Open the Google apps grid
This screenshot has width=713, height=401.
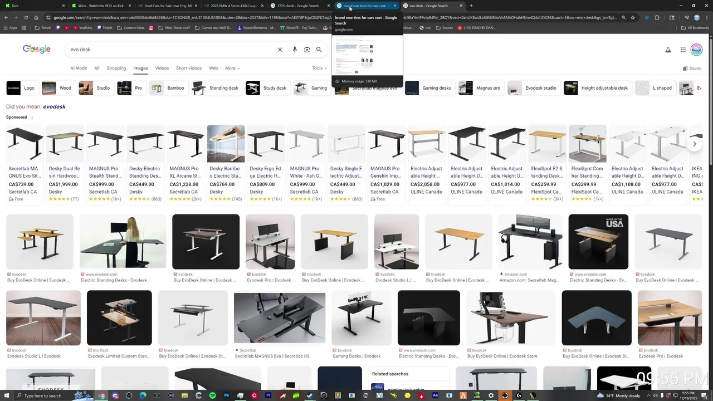click(x=683, y=50)
